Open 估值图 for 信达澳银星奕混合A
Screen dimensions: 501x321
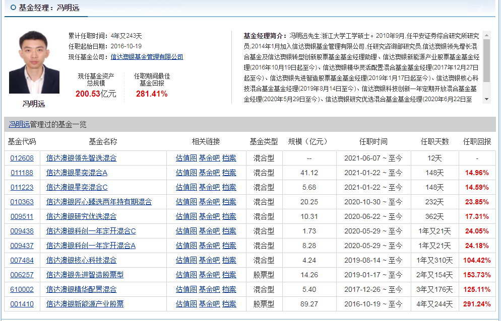point(186,173)
